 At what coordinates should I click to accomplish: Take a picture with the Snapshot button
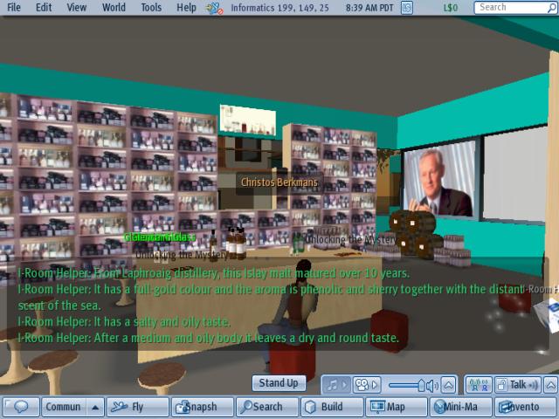pyautogui.click(x=201, y=407)
